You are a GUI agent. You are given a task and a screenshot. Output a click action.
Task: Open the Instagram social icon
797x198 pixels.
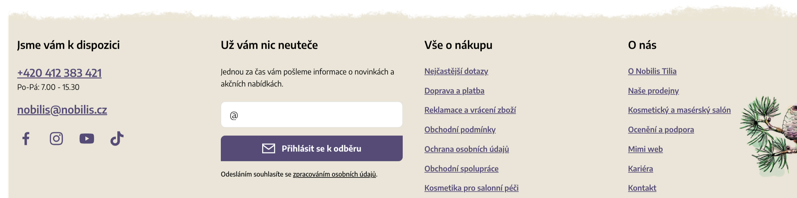(56, 139)
